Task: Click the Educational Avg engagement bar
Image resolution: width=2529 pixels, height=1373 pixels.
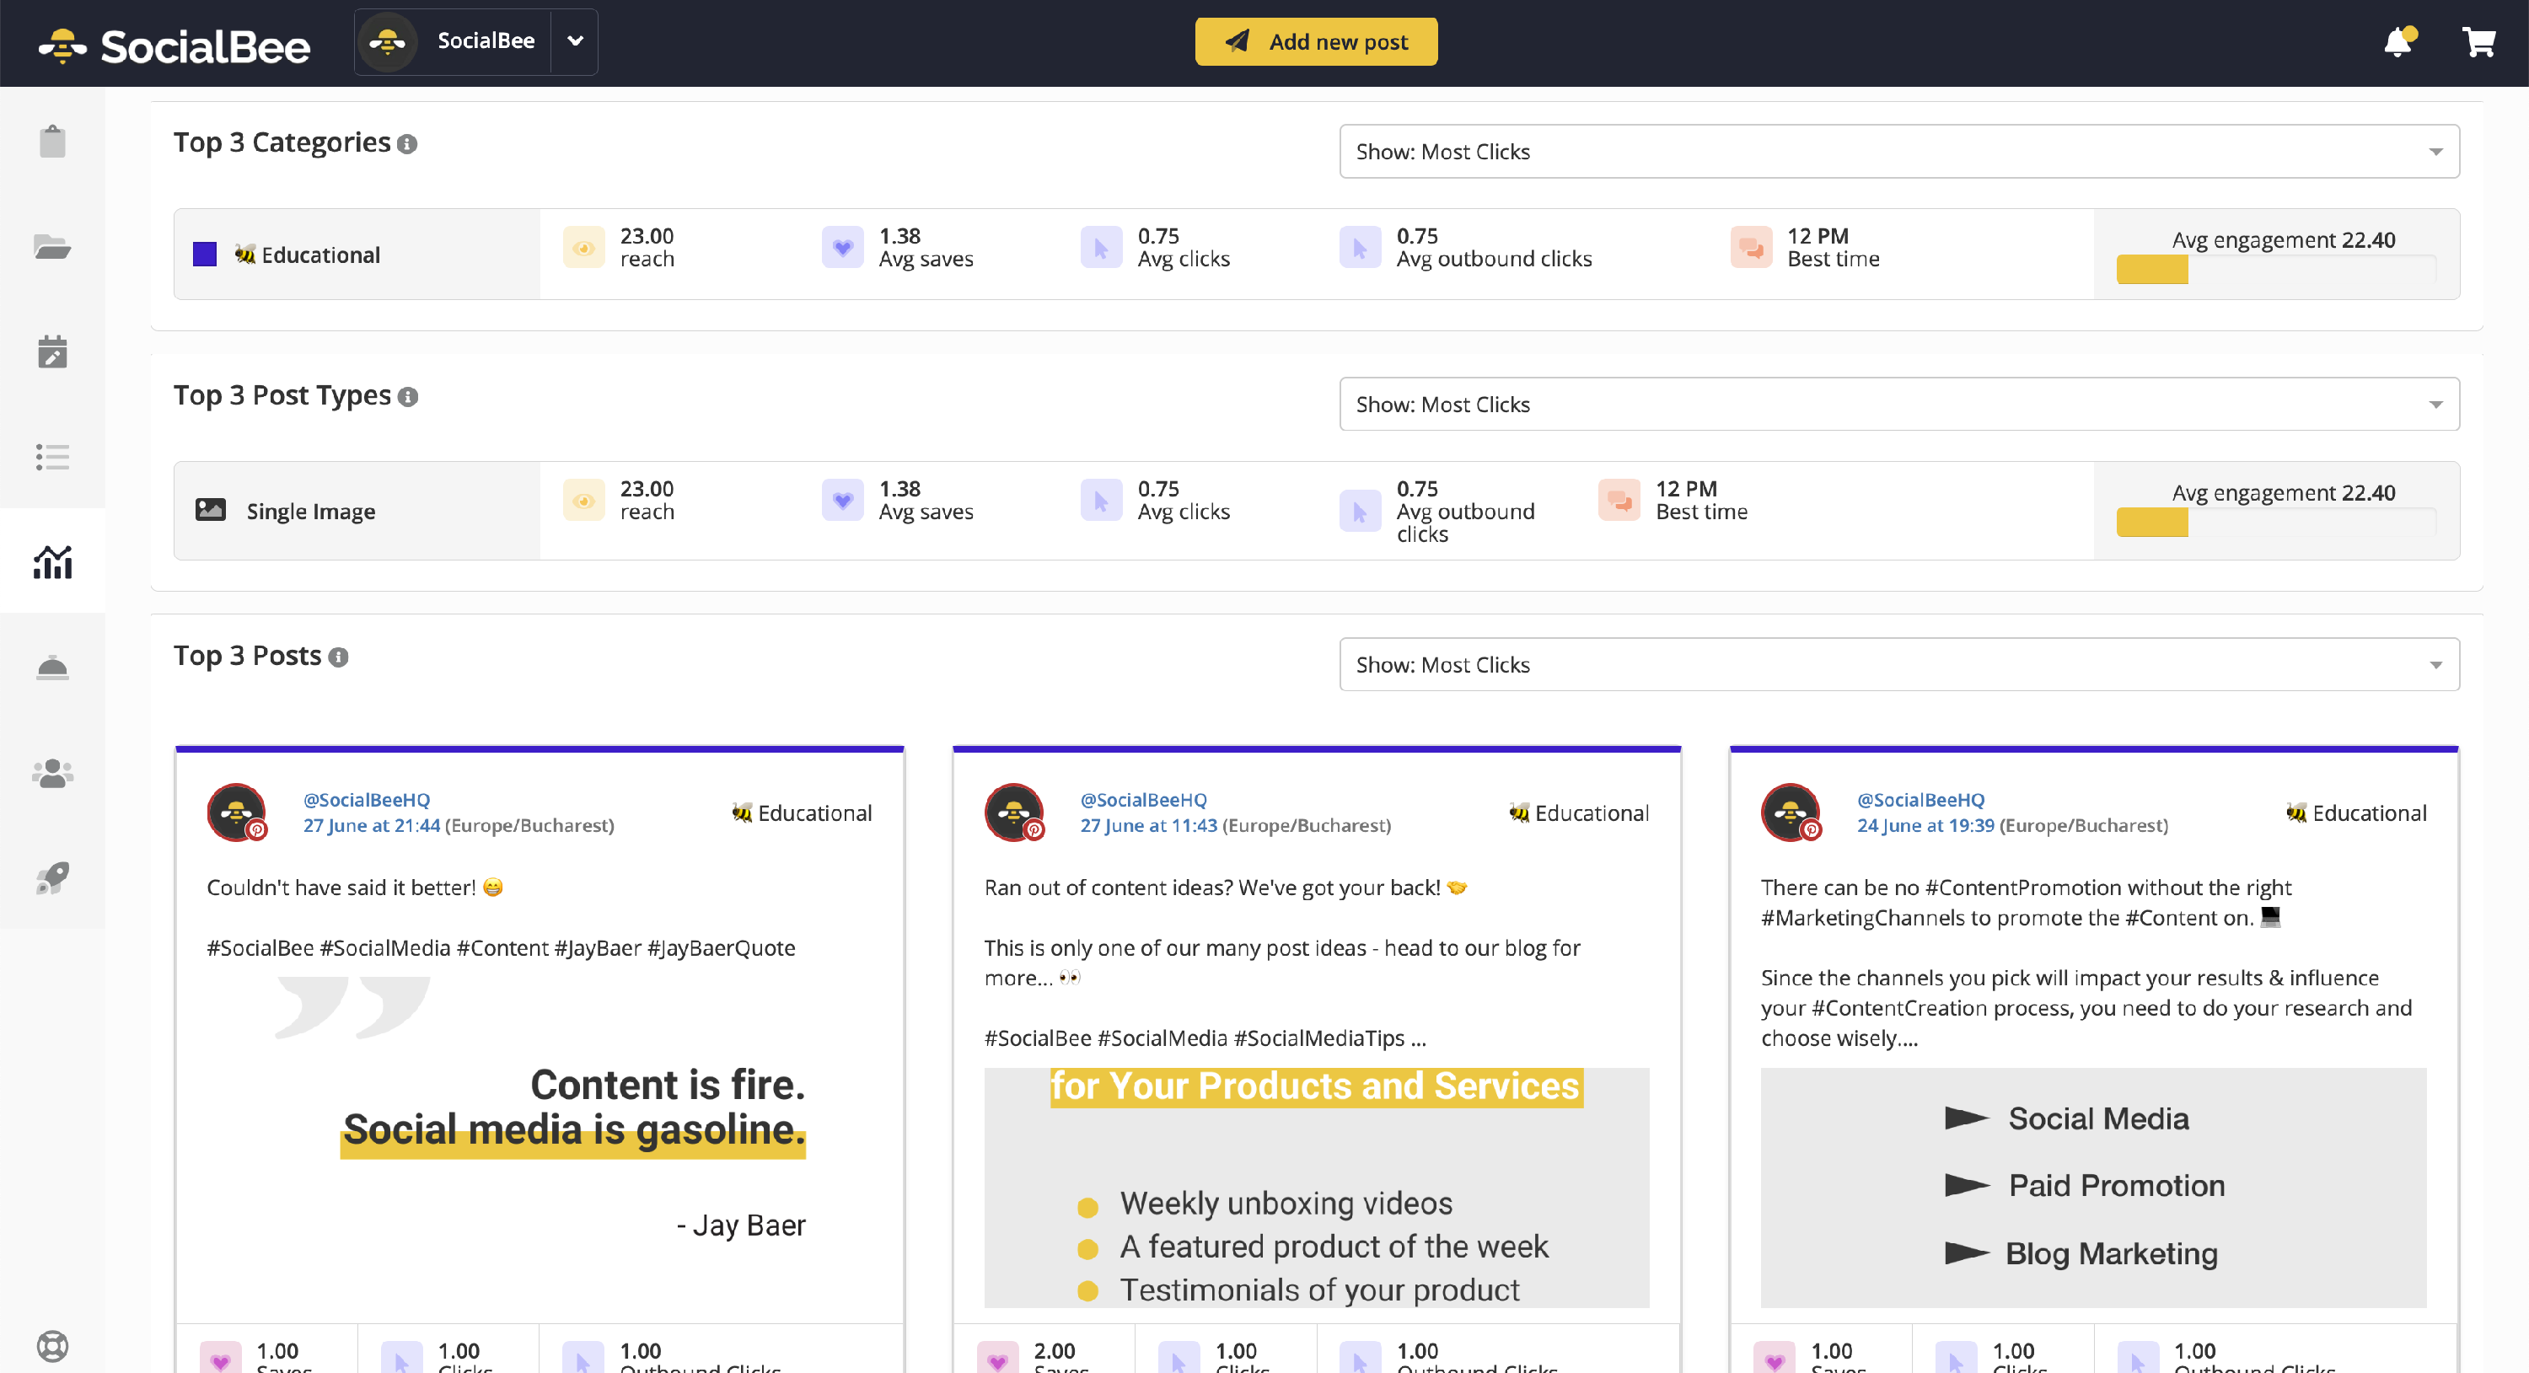Action: pos(2276,270)
